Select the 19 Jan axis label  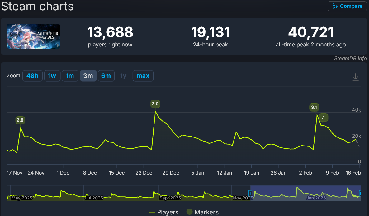(252, 173)
